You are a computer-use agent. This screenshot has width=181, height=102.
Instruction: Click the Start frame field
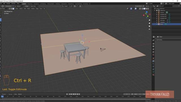138,94
